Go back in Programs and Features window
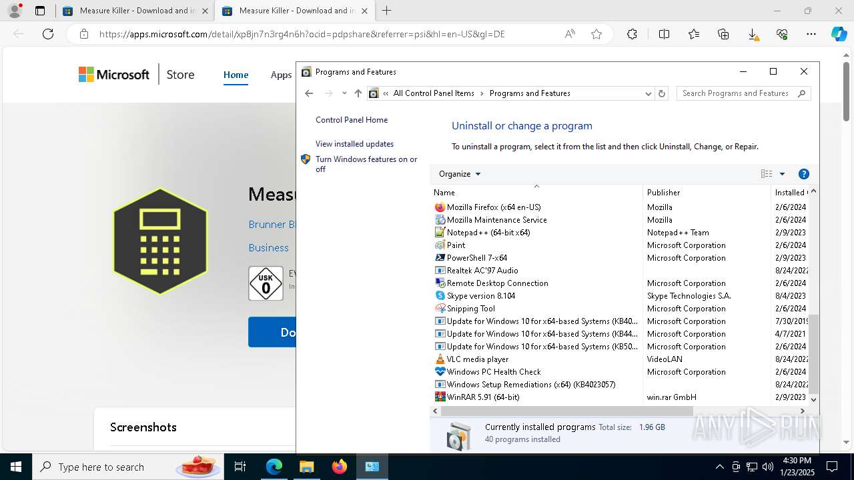This screenshot has width=854, height=480. click(x=309, y=93)
